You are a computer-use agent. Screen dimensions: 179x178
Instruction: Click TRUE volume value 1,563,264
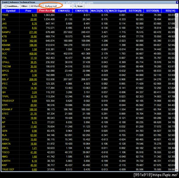pyautogui.click(x=49, y=15)
